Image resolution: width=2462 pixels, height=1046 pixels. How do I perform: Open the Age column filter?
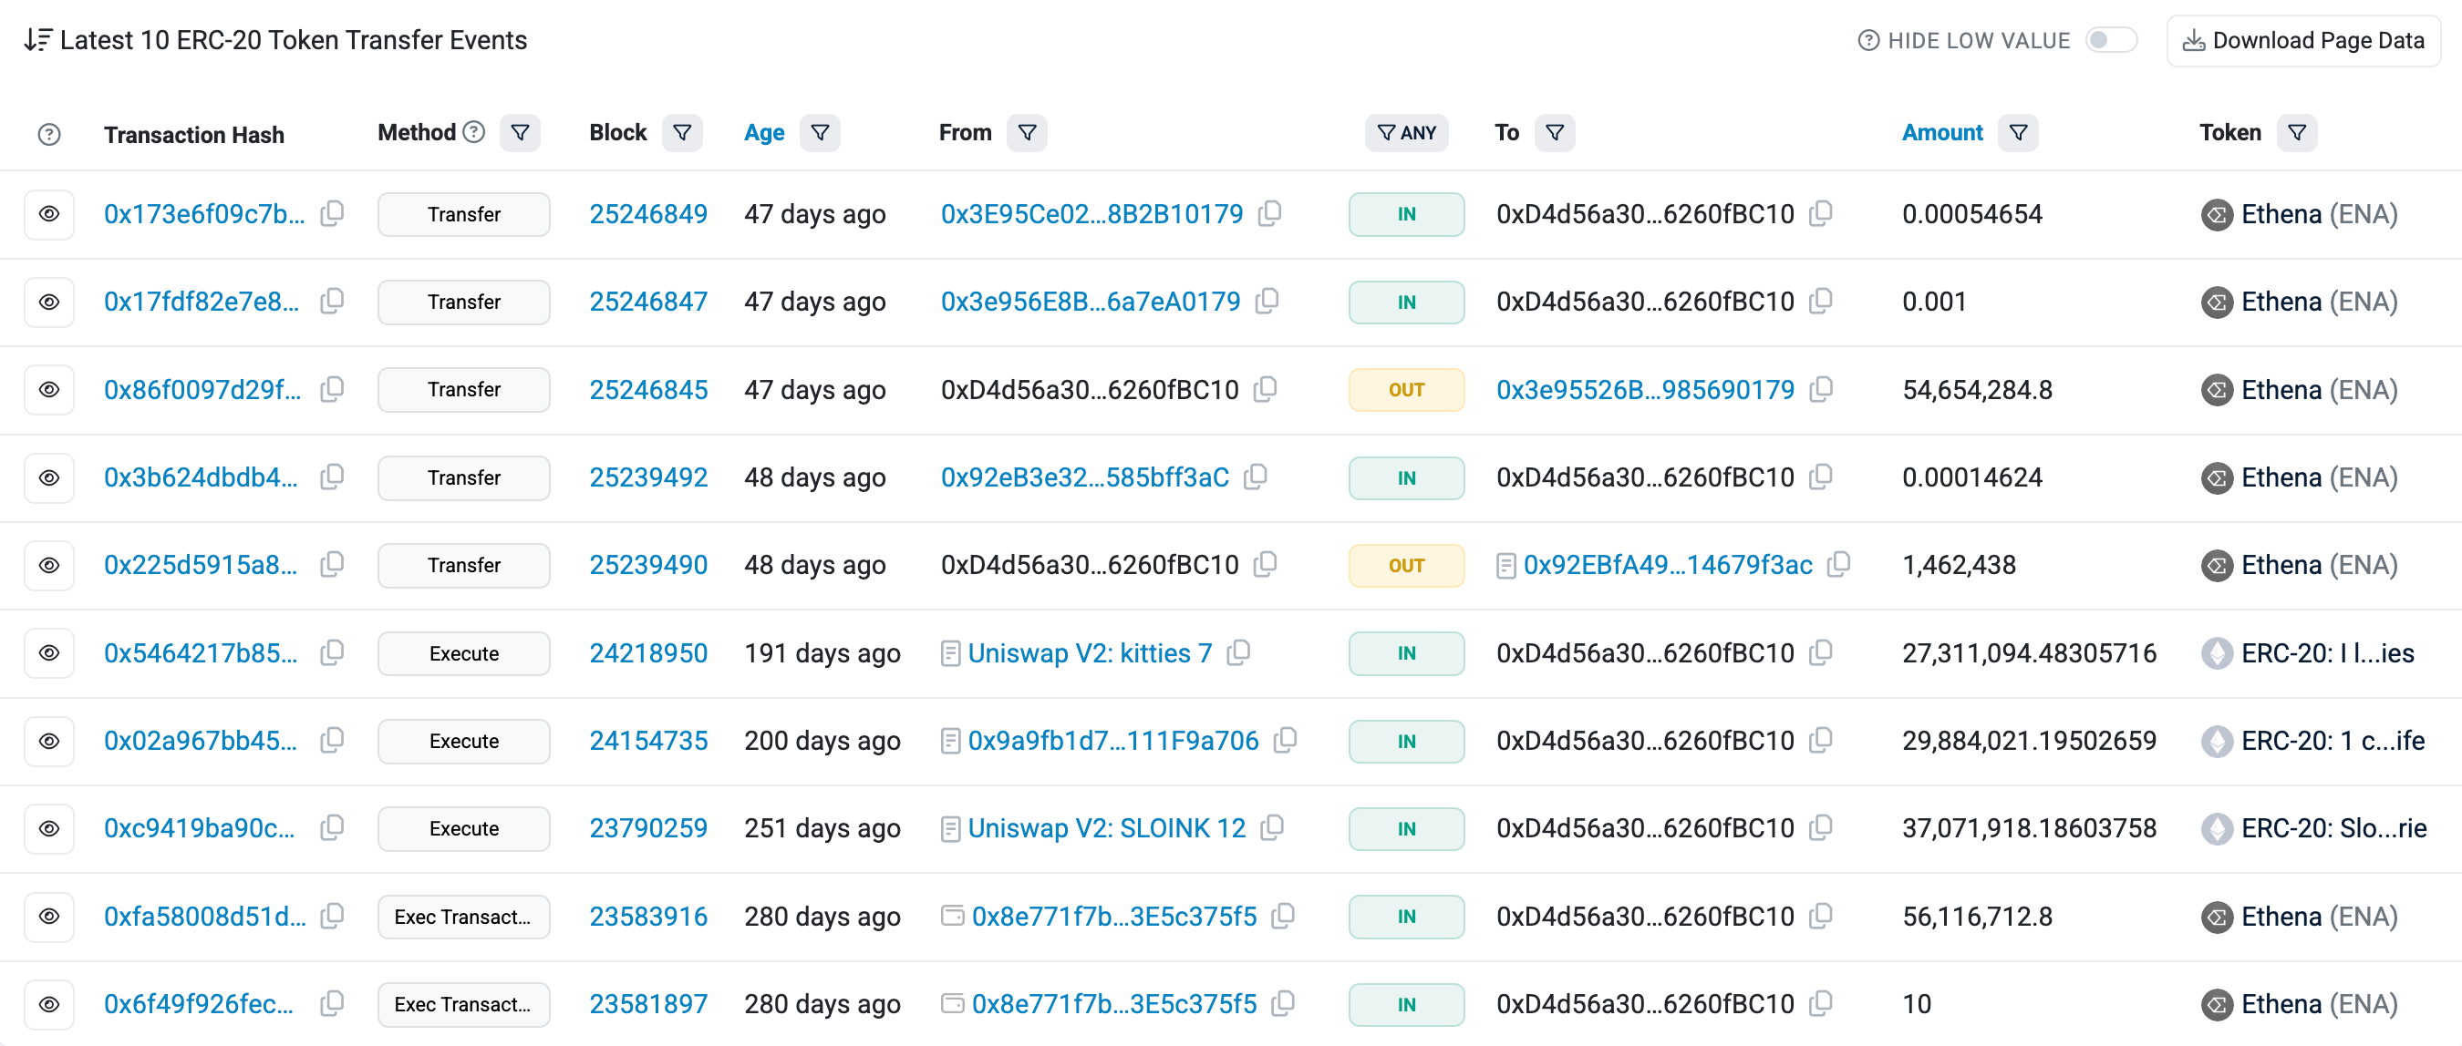pyautogui.click(x=820, y=133)
